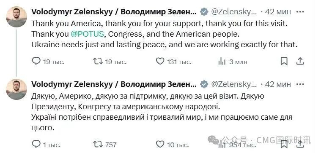Click the first tweet's profile avatar
Image resolution: width=321 pixels, height=153 pixels.
point(16,17)
